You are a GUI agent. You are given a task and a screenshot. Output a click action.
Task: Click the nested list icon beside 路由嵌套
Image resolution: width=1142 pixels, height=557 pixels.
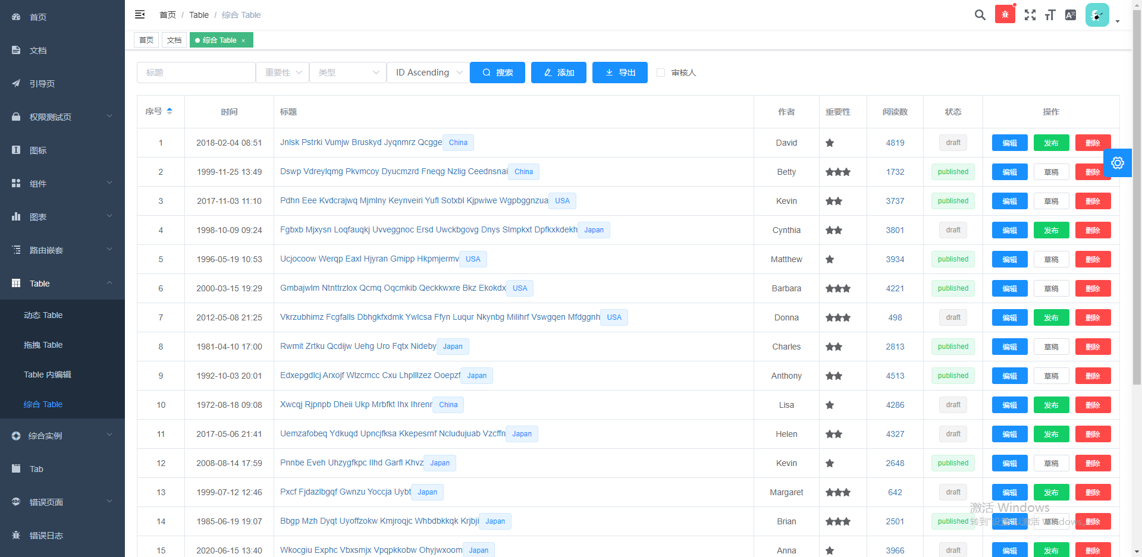[16, 250]
